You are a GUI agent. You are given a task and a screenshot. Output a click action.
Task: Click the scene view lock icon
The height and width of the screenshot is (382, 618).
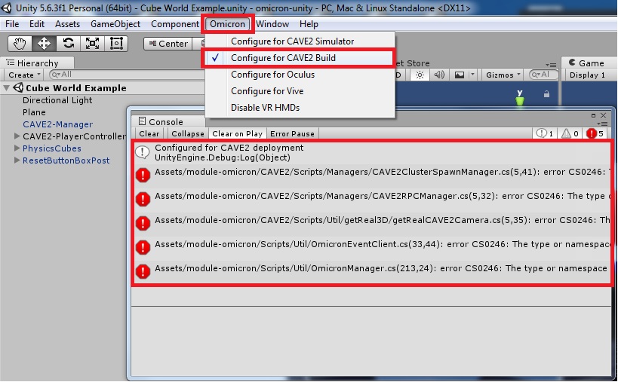(546, 94)
